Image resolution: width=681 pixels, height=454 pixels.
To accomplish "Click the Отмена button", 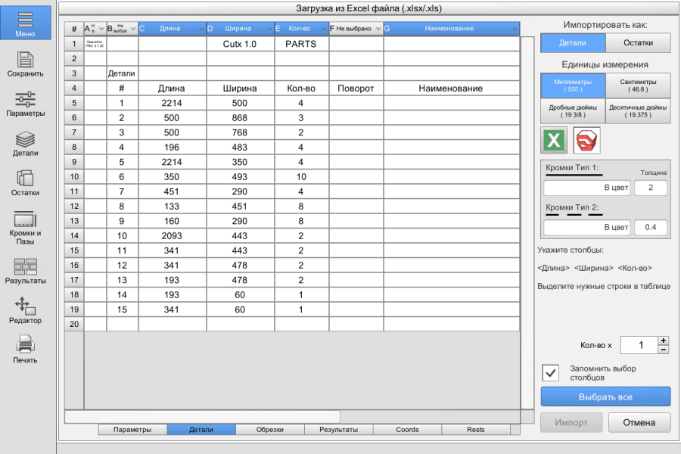I will pyautogui.click(x=639, y=422).
